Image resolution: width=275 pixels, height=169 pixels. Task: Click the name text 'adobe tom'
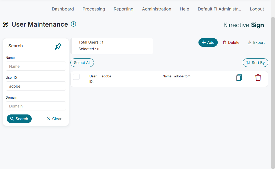click(182, 76)
